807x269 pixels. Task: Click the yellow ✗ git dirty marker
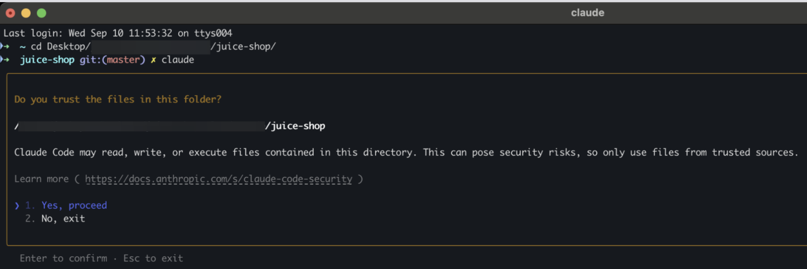[x=153, y=60]
